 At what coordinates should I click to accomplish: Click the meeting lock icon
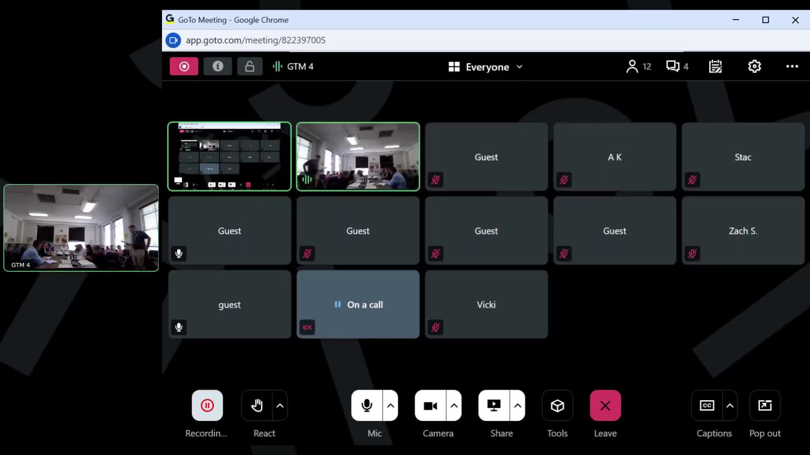click(250, 67)
